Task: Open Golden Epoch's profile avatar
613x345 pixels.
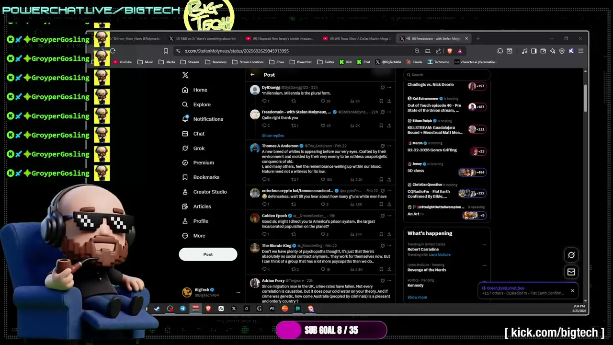Action: coord(255,218)
